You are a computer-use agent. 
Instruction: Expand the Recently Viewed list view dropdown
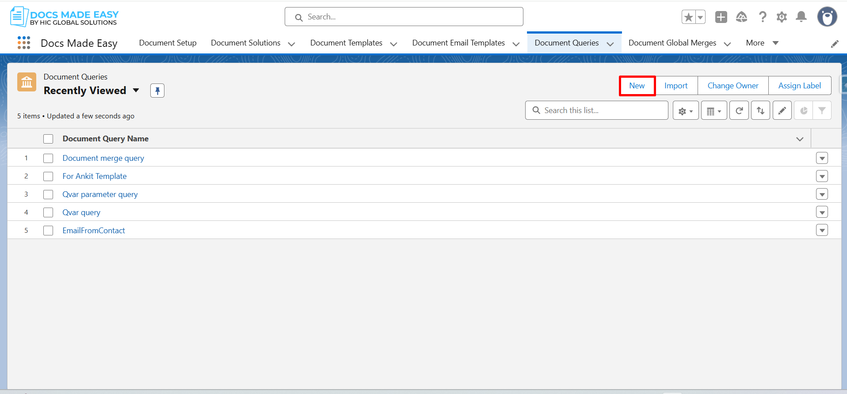[x=136, y=91]
